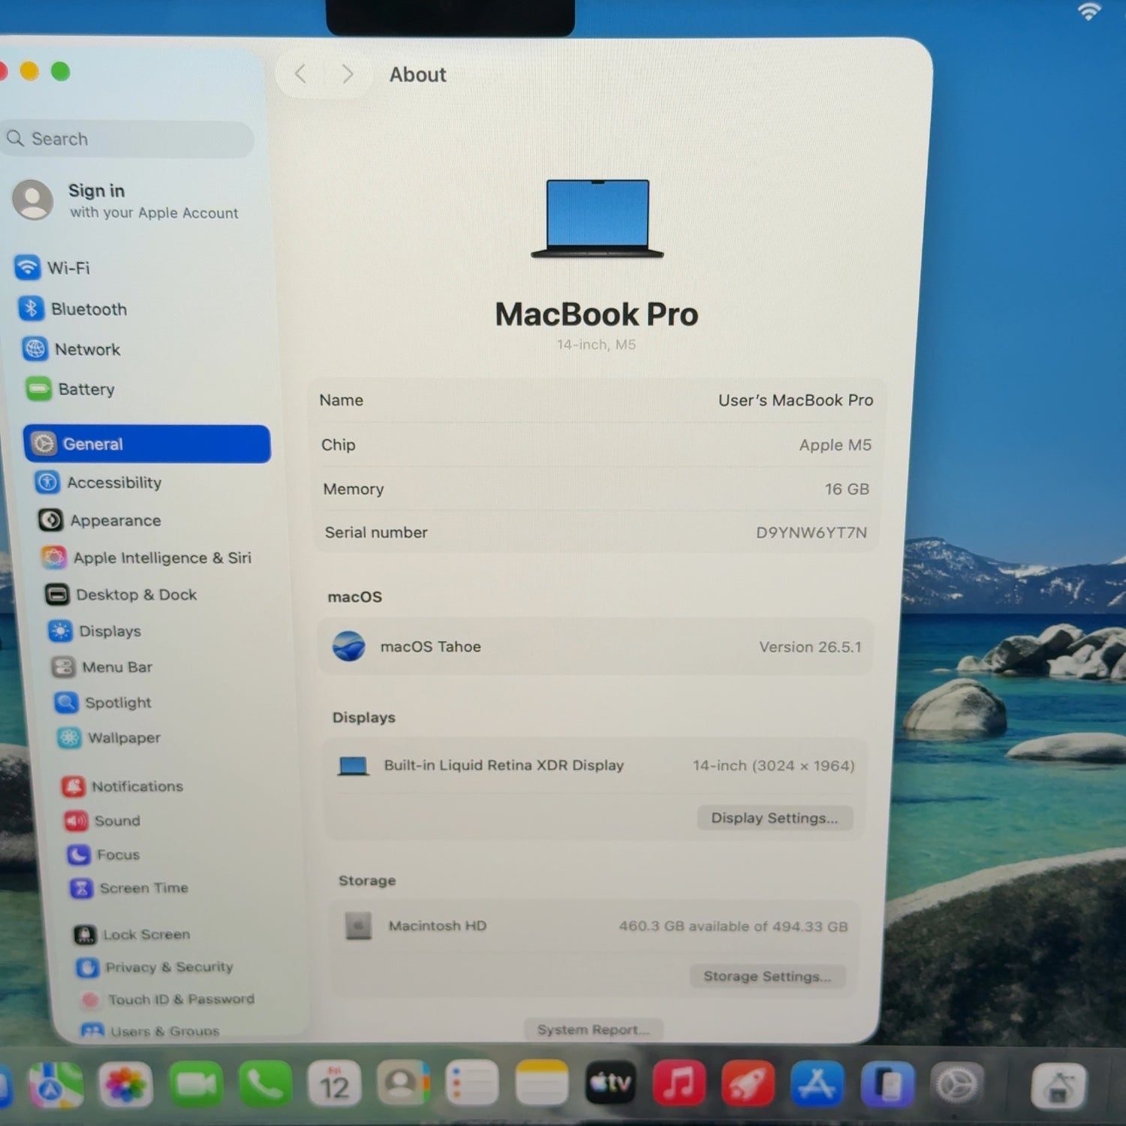Viewport: 1126px width, 1126px height.
Task: Open Privacy & Security settings
Action: tap(155, 967)
